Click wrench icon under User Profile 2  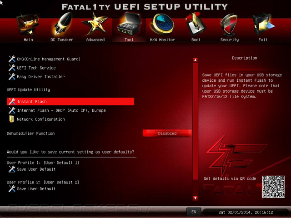12,189
